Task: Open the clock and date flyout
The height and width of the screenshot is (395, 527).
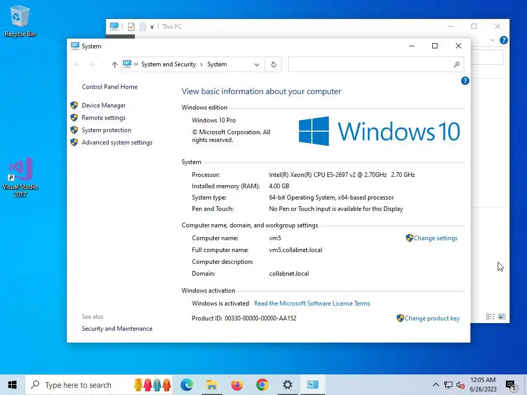Action: pyautogui.click(x=483, y=385)
